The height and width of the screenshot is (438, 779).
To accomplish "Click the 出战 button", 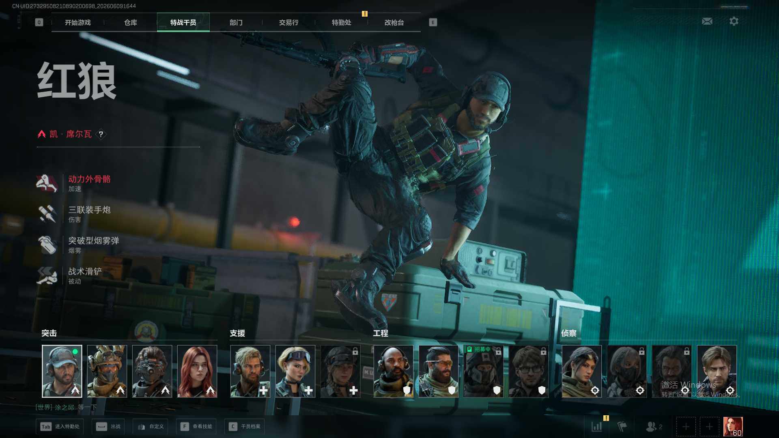I will pyautogui.click(x=108, y=427).
